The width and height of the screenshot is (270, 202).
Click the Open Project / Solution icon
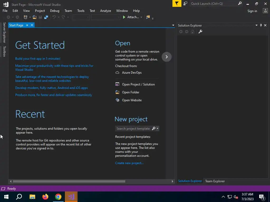(x=117, y=84)
